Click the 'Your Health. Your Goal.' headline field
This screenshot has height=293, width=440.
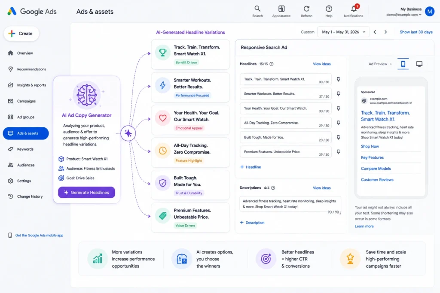click(286, 109)
